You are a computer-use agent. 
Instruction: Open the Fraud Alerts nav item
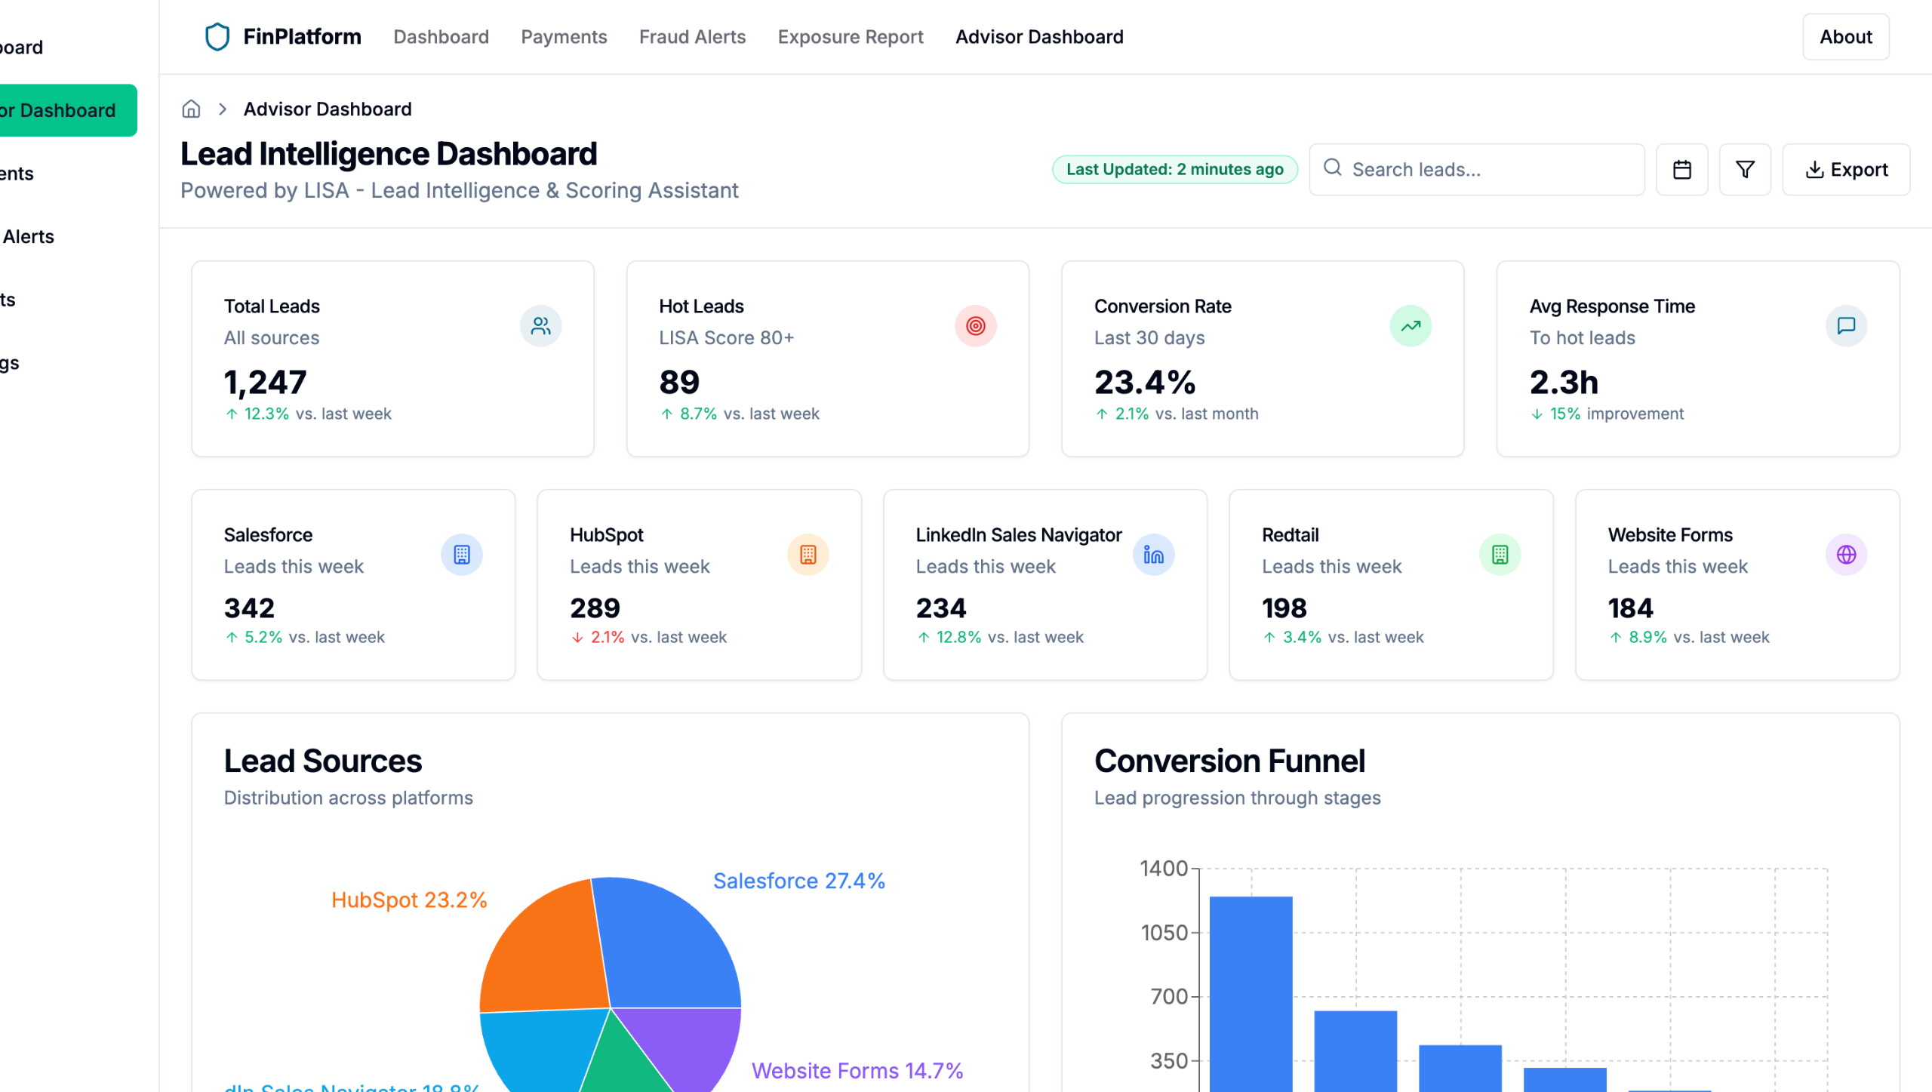tap(692, 36)
